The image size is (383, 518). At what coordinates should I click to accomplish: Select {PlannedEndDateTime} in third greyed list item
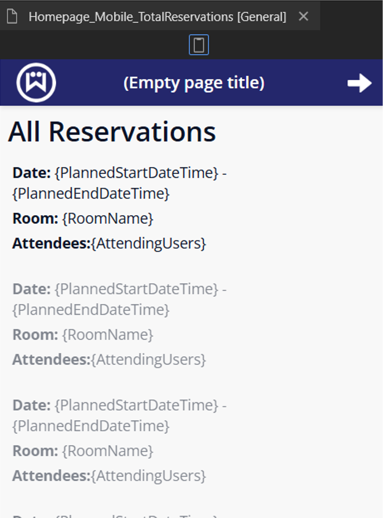click(x=91, y=426)
